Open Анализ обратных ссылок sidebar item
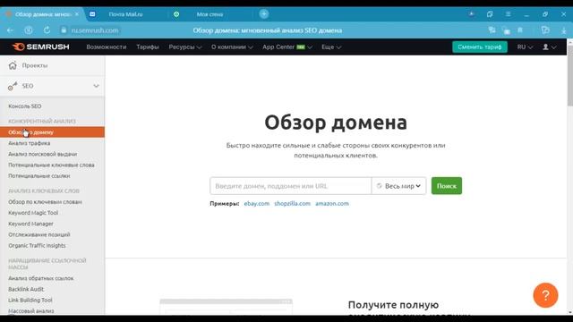The width and height of the screenshot is (573, 322). (x=41, y=278)
